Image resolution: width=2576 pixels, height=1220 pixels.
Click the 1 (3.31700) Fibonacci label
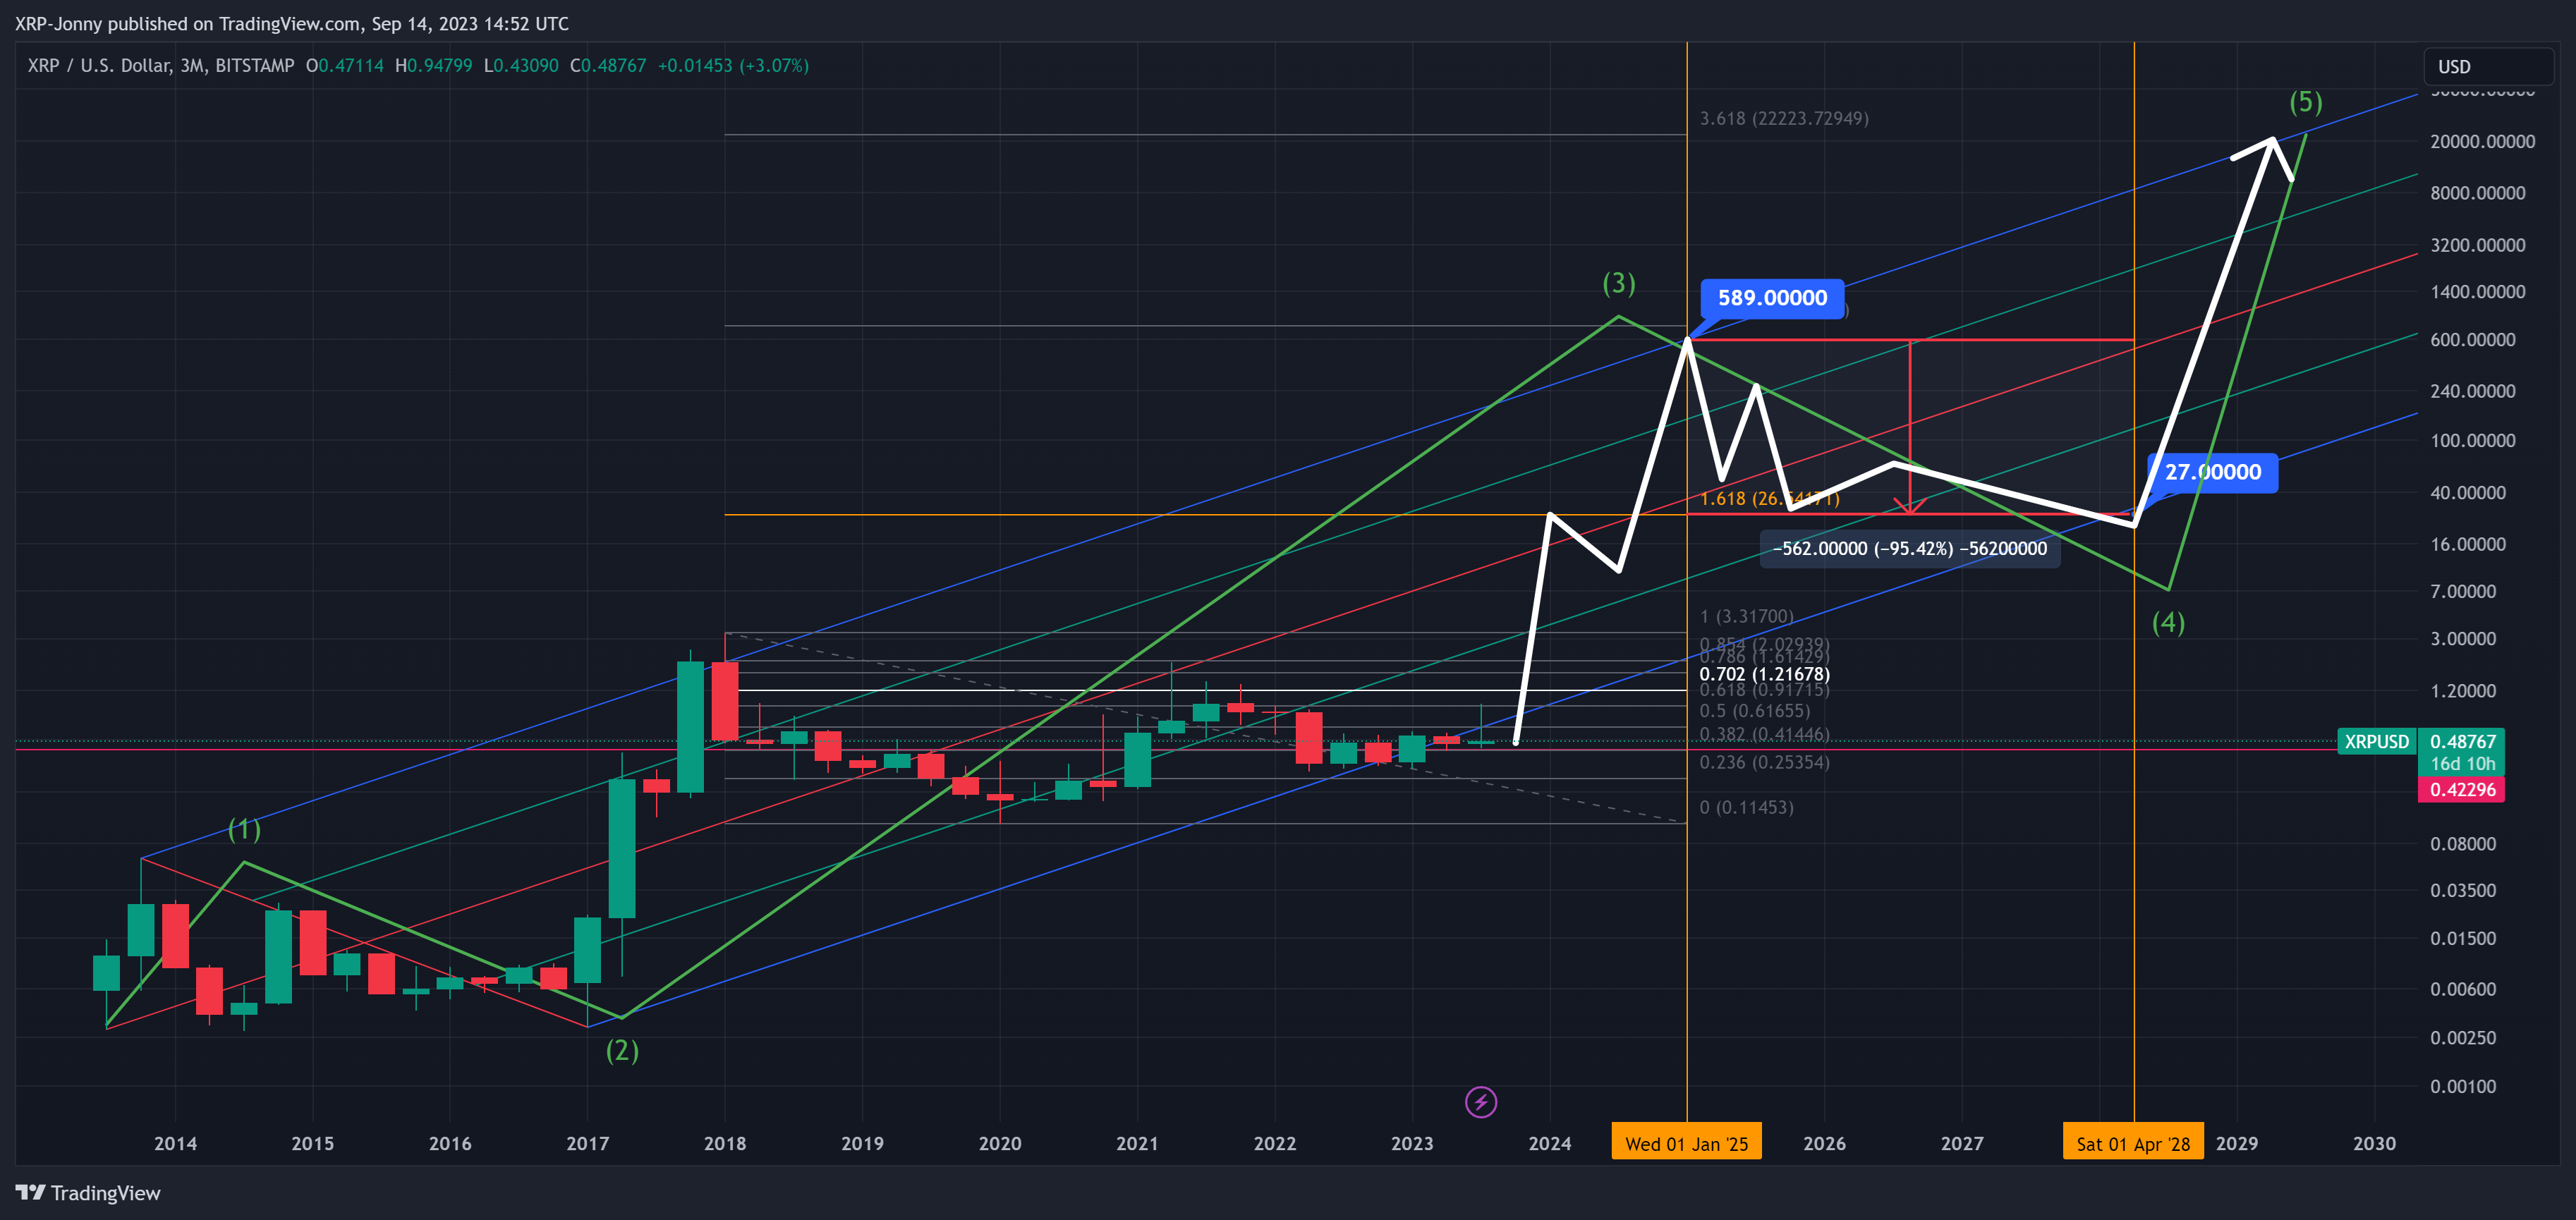coord(1746,616)
